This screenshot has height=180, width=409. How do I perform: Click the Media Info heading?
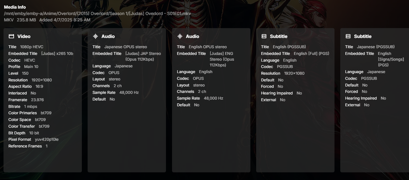click(x=15, y=7)
